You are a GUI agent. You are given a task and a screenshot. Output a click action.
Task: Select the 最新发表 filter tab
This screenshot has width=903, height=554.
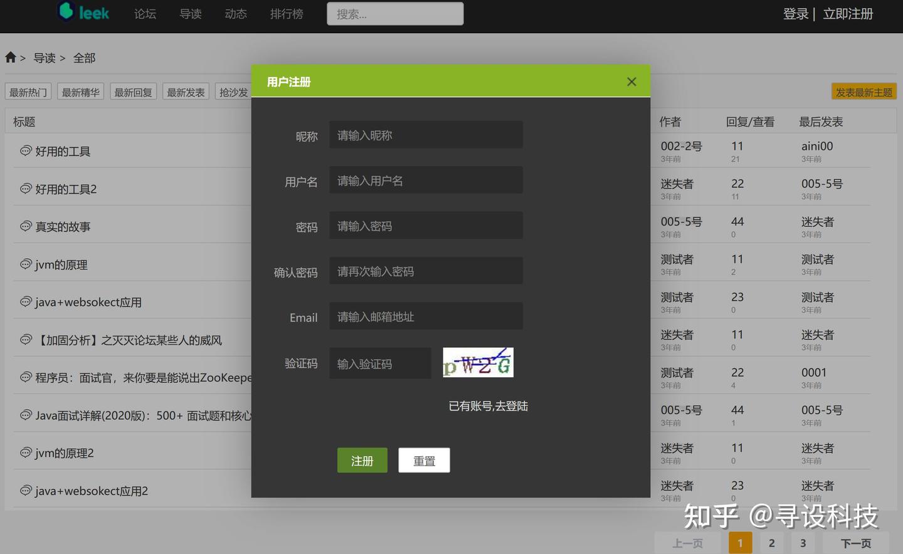pos(185,91)
